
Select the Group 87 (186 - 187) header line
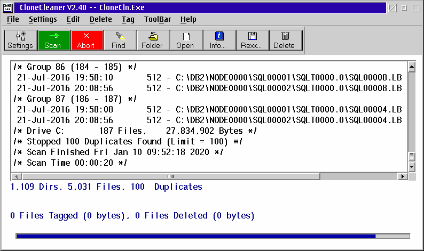click(x=75, y=99)
